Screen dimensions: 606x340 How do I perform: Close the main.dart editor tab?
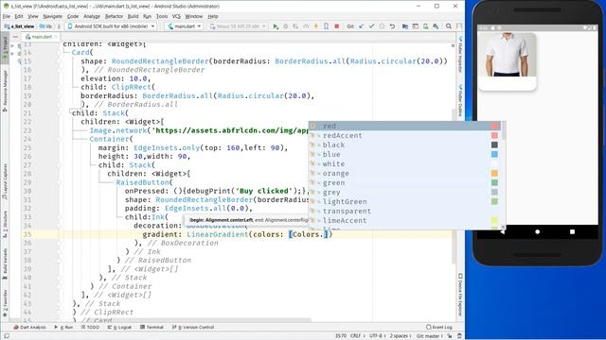click(57, 37)
